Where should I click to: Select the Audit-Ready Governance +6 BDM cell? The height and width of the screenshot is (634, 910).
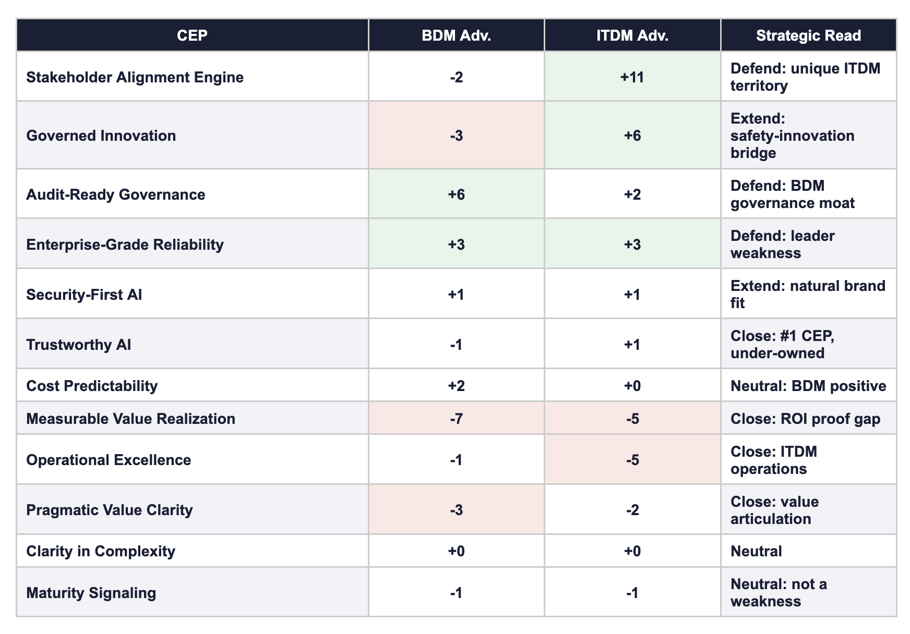[456, 194]
